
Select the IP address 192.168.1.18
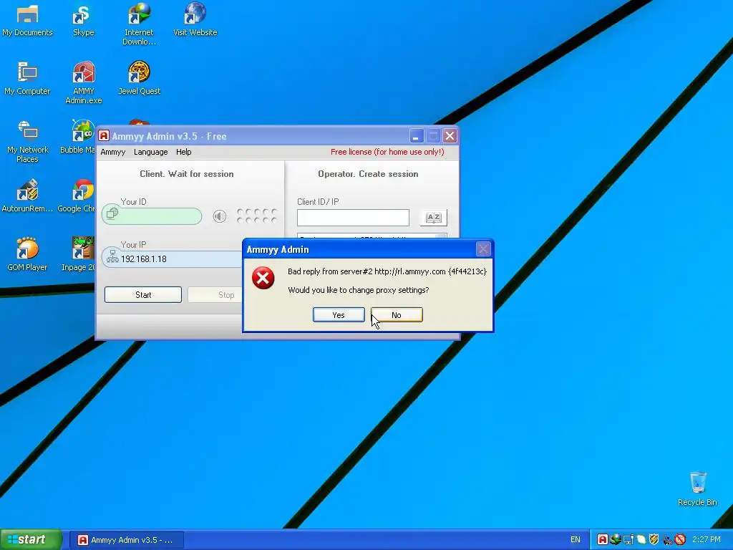pyautogui.click(x=143, y=259)
